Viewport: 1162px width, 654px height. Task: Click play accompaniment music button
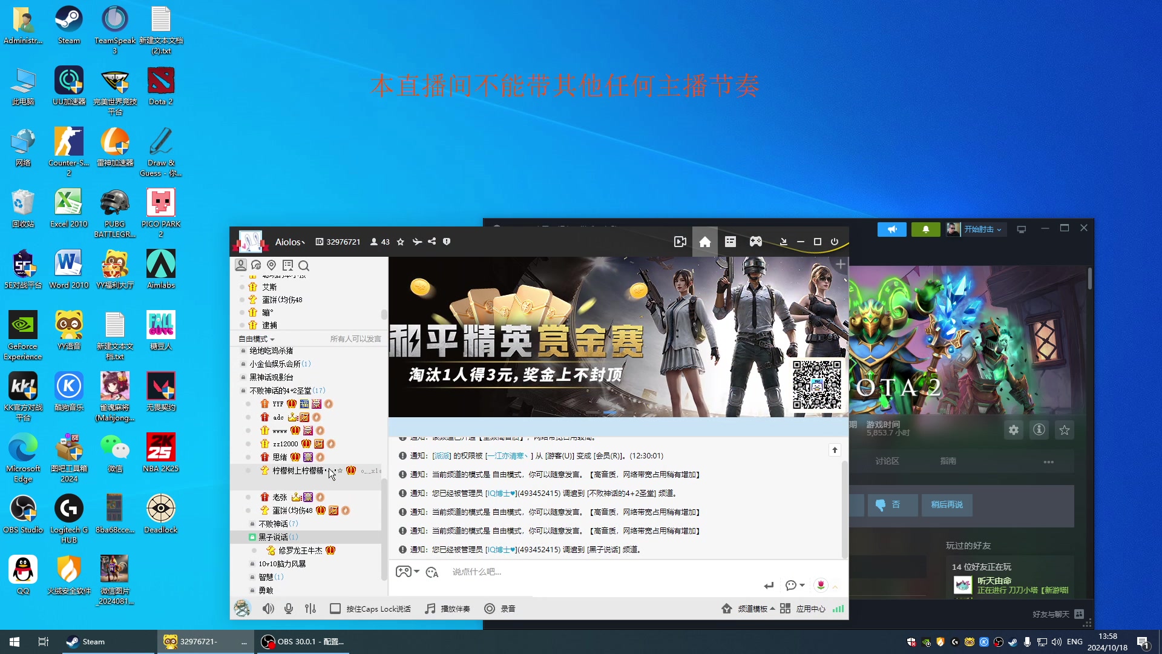pos(448,609)
